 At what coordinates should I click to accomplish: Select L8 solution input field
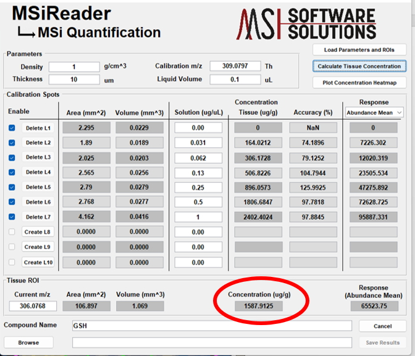[198, 232]
